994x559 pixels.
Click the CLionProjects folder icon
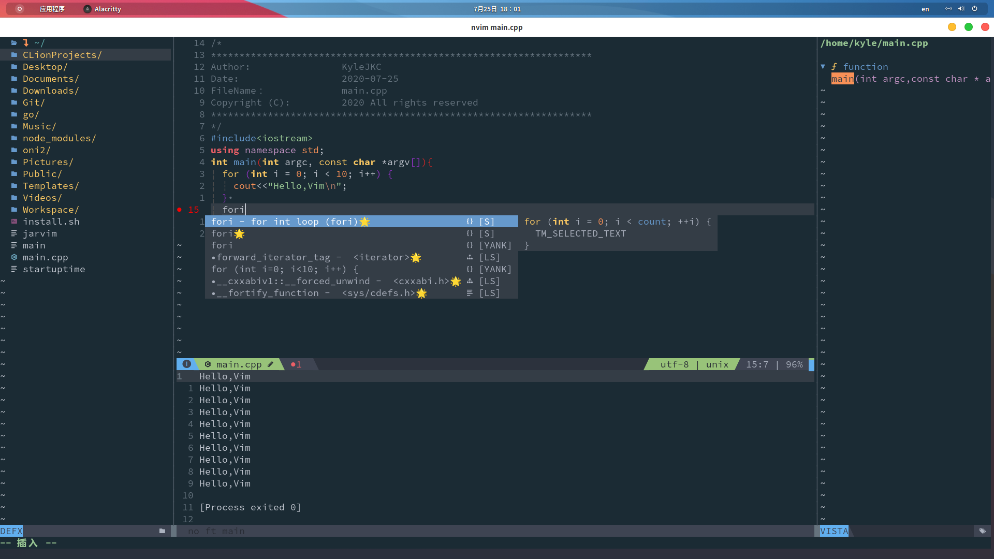[x=14, y=55]
